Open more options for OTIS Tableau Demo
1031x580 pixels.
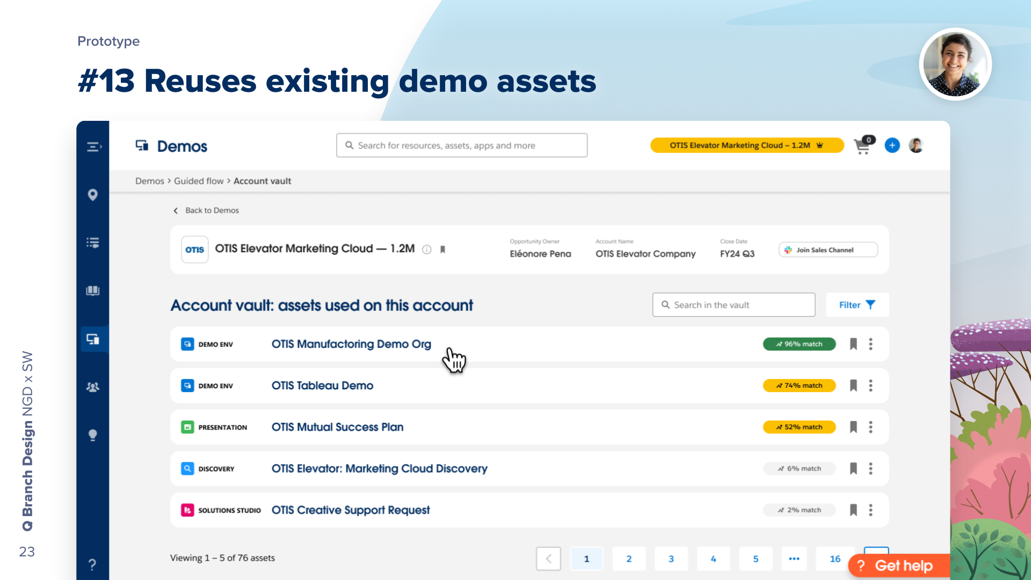(871, 385)
